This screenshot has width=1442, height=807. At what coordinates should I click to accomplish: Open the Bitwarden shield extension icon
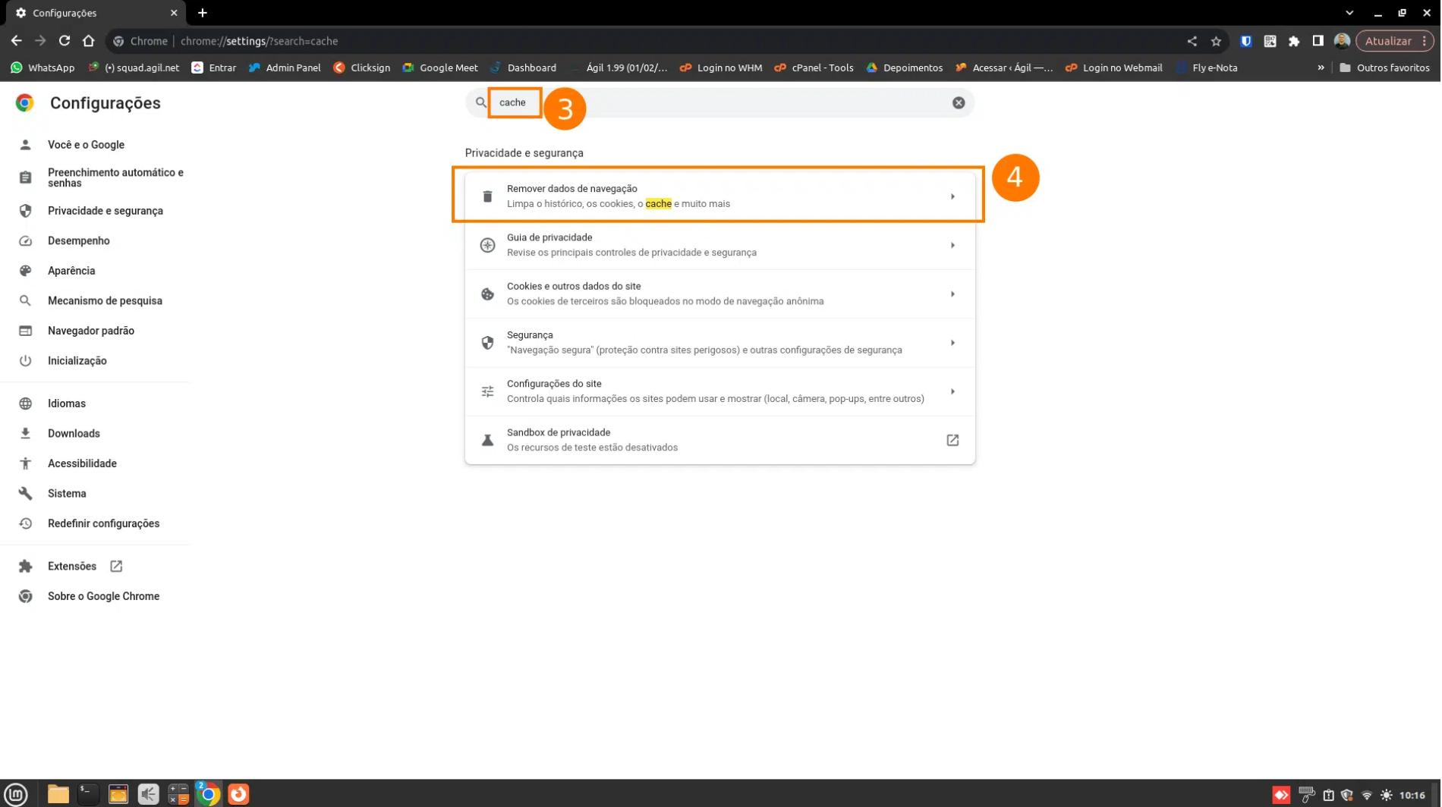1246,41
